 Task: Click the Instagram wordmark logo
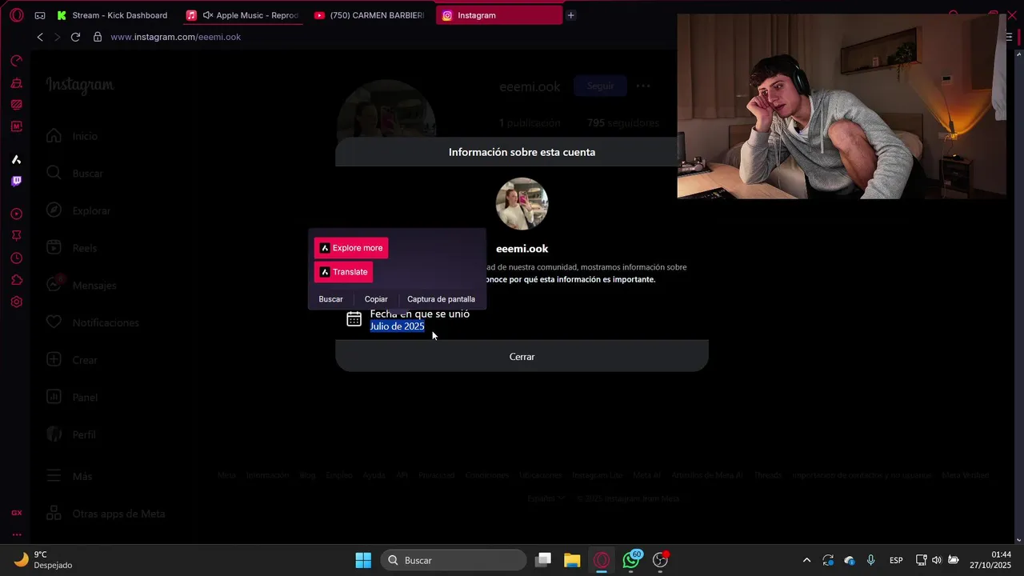(80, 85)
